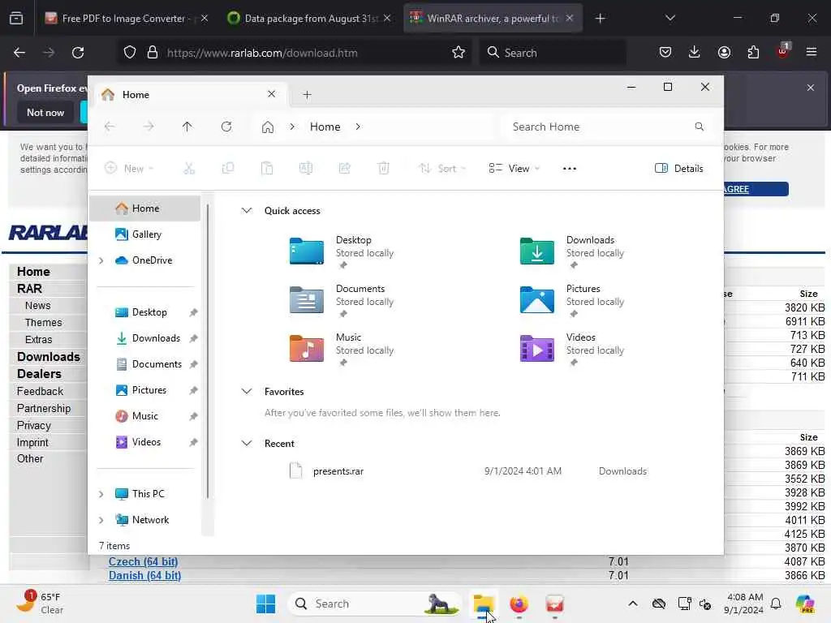Open the Firefox hamburger menu
This screenshot has width=831, height=623.
pyautogui.click(x=811, y=53)
